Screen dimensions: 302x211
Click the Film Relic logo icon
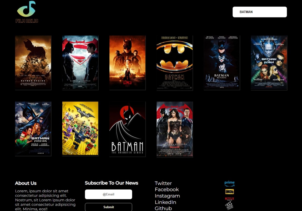[27, 11]
